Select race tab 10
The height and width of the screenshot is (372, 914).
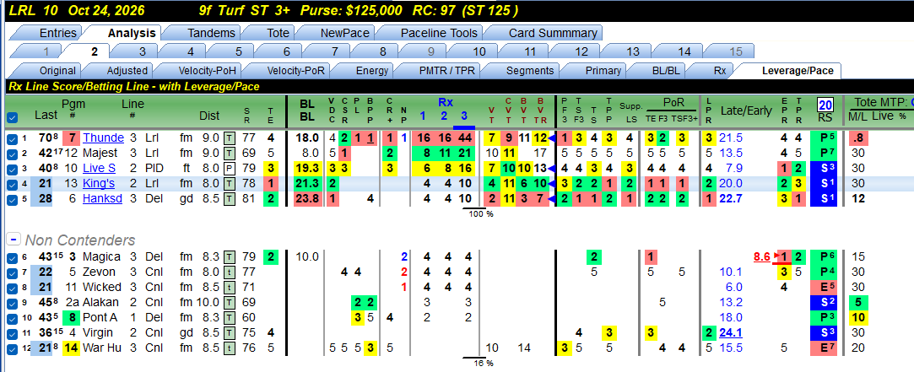[479, 51]
